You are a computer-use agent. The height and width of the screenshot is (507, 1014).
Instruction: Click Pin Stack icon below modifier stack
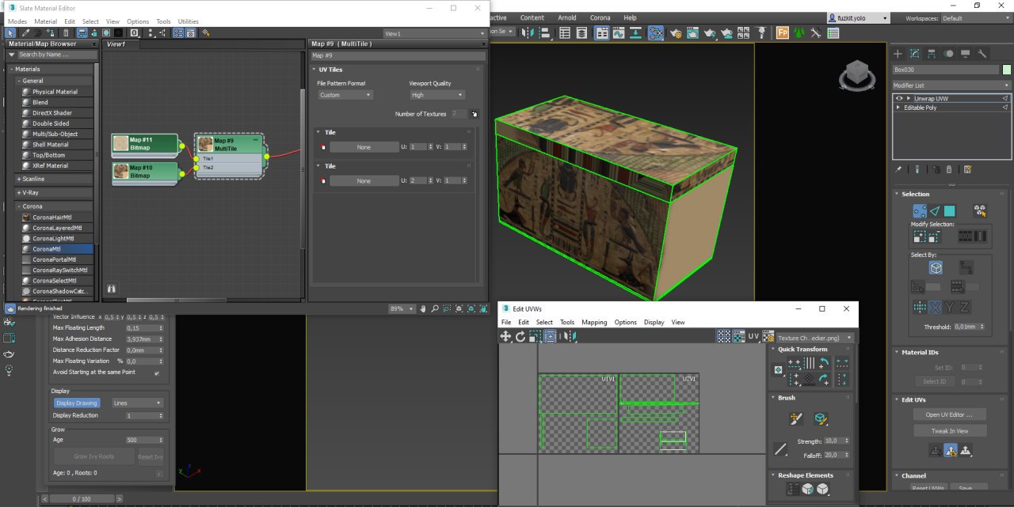coord(898,169)
